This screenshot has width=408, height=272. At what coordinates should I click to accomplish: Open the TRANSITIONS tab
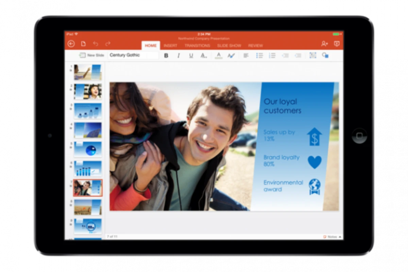click(x=197, y=46)
